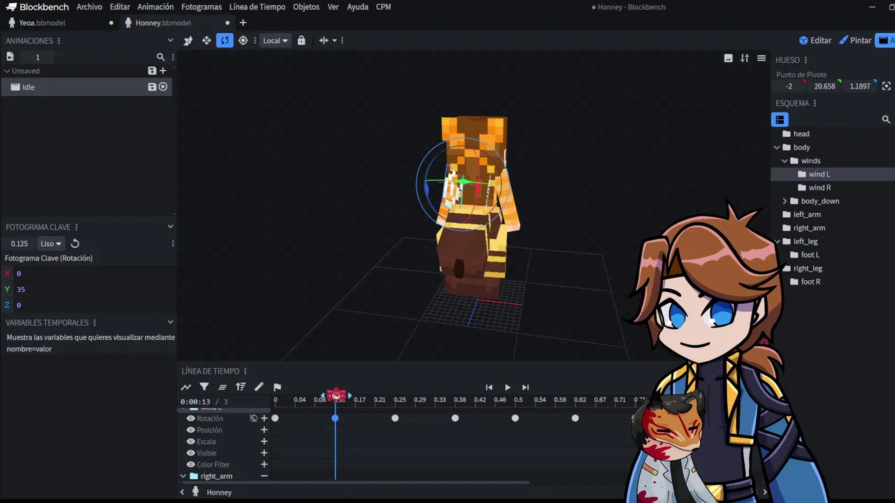Switch to Editar mode
The image size is (895, 503).
tap(815, 41)
